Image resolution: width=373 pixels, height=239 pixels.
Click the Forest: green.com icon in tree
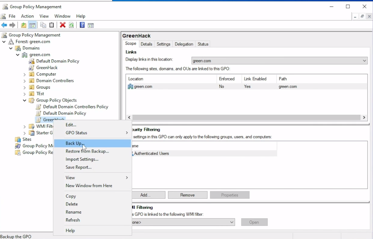[11, 42]
